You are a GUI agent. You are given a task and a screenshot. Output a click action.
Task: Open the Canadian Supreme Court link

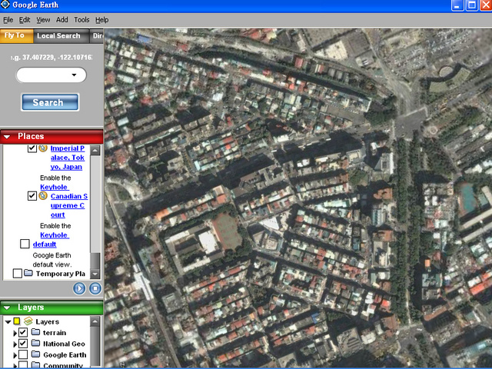pos(69,205)
